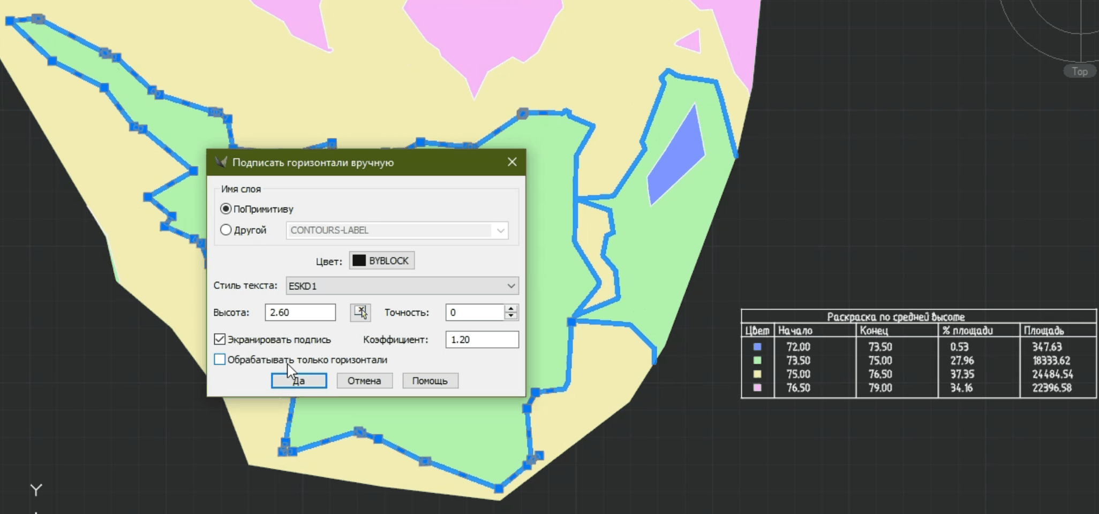The height and width of the screenshot is (514, 1099).
Task: Click the app logo in dialog title bar
Action: point(221,162)
